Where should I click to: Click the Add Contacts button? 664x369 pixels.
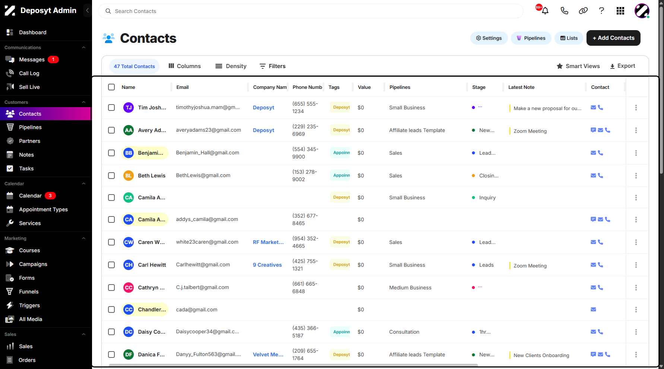click(x=613, y=38)
